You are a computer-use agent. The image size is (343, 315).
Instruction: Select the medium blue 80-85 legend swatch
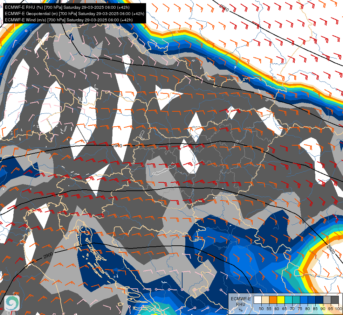(312, 300)
